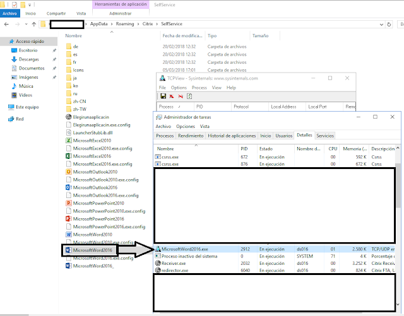This screenshot has height=316, width=404.
Task: Sort TCPView by Protocol column
Action: click(x=250, y=107)
